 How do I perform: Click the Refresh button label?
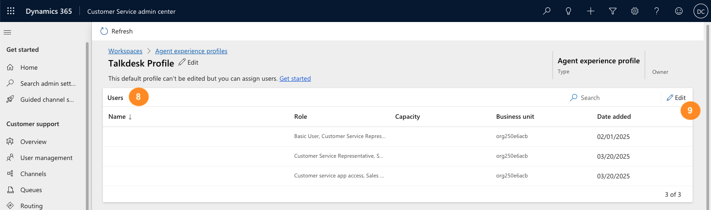pos(122,31)
